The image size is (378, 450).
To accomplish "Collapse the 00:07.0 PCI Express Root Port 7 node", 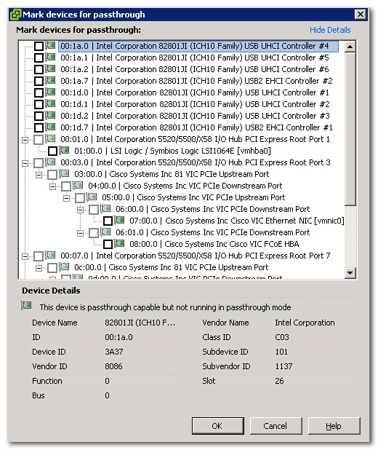I will coord(25,256).
